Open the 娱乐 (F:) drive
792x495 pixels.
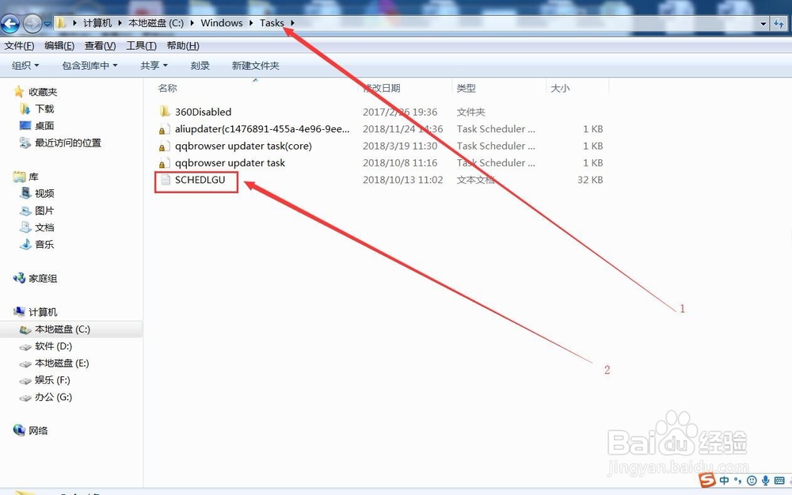pos(52,380)
